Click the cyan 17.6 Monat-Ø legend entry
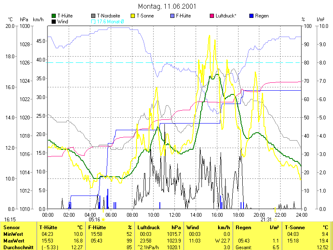Image resolution: width=333 pixels, height=250 pixels. click(x=110, y=21)
